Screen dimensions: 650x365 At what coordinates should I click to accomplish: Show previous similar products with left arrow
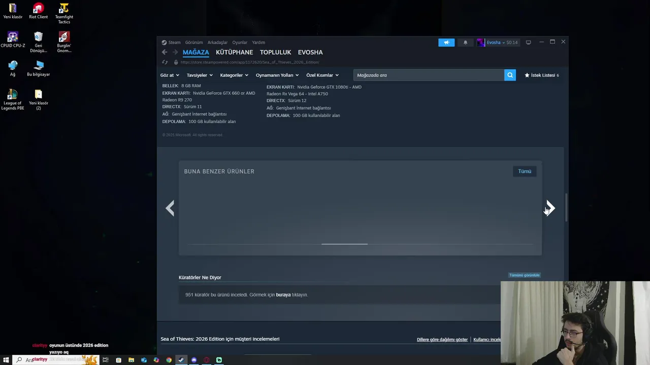[170, 208]
